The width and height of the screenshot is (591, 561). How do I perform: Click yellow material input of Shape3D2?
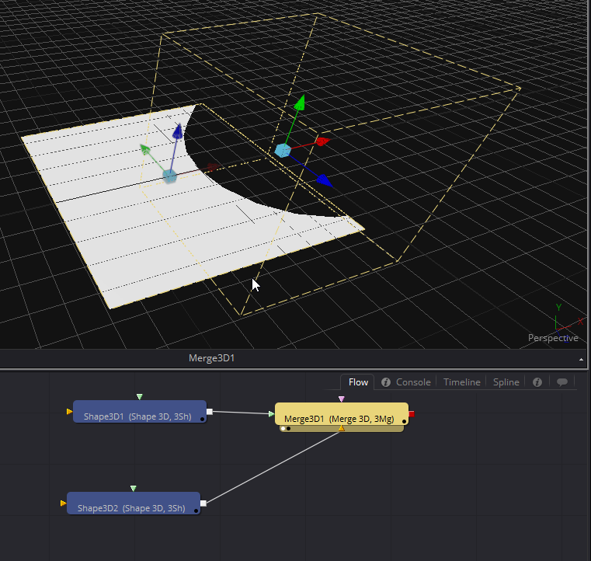point(64,504)
